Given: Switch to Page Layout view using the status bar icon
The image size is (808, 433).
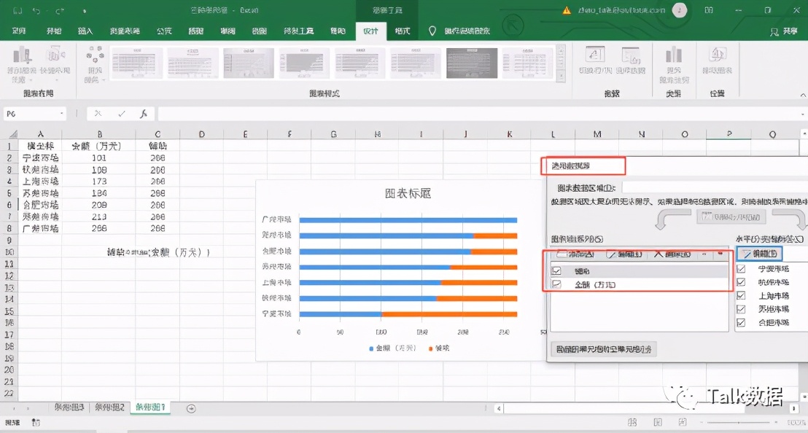Looking at the screenshot, I should pos(658,422).
